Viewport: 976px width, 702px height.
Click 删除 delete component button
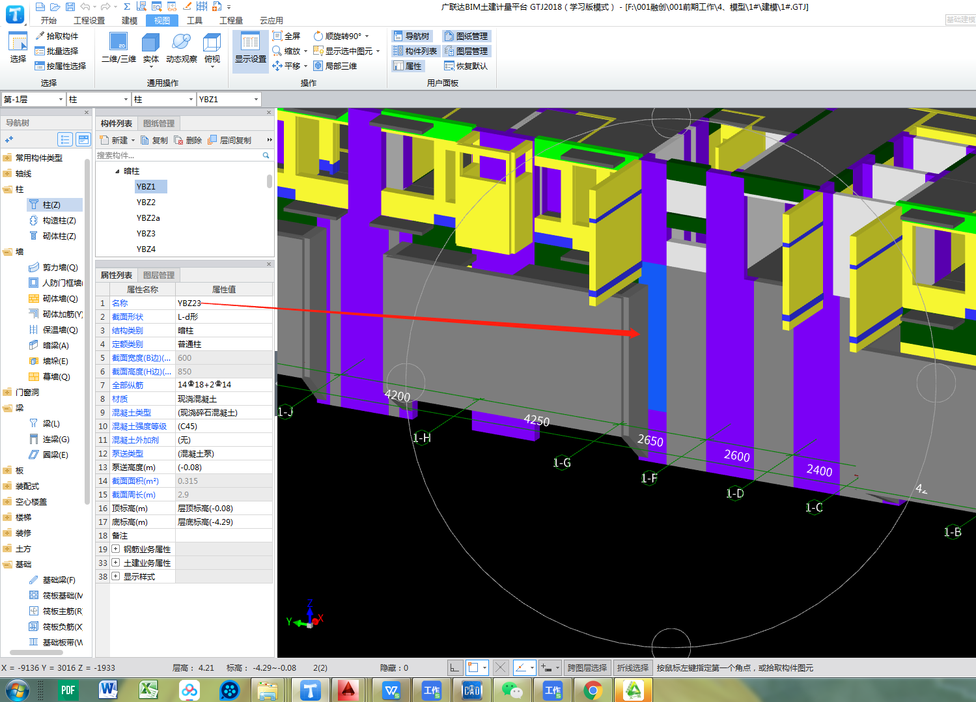pos(188,140)
